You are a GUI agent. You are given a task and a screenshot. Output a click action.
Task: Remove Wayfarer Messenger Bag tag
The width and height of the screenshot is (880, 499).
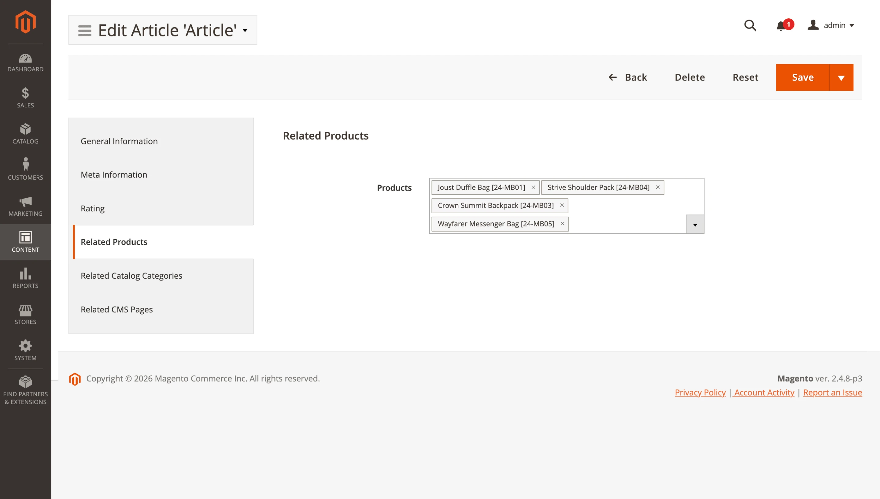pos(562,223)
